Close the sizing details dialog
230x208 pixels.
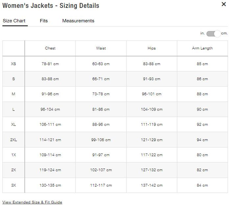pos(223,4)
